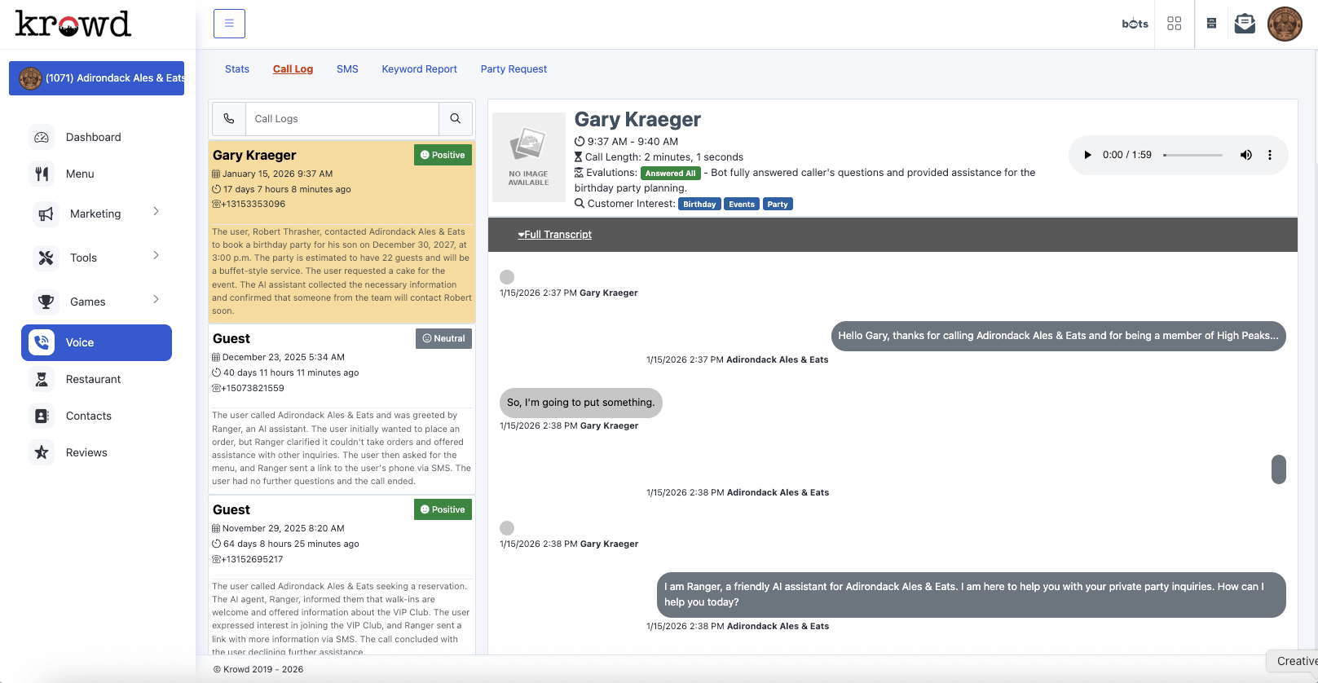Click the audio playback progress slider
This screenshot has width=1318, height=683.
(x=1192, y=155)
